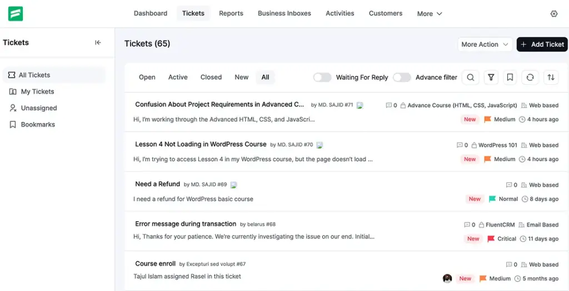Open the funnel filter icon
This screenshot has height=291, width=569.
click(x=491, y=78)
